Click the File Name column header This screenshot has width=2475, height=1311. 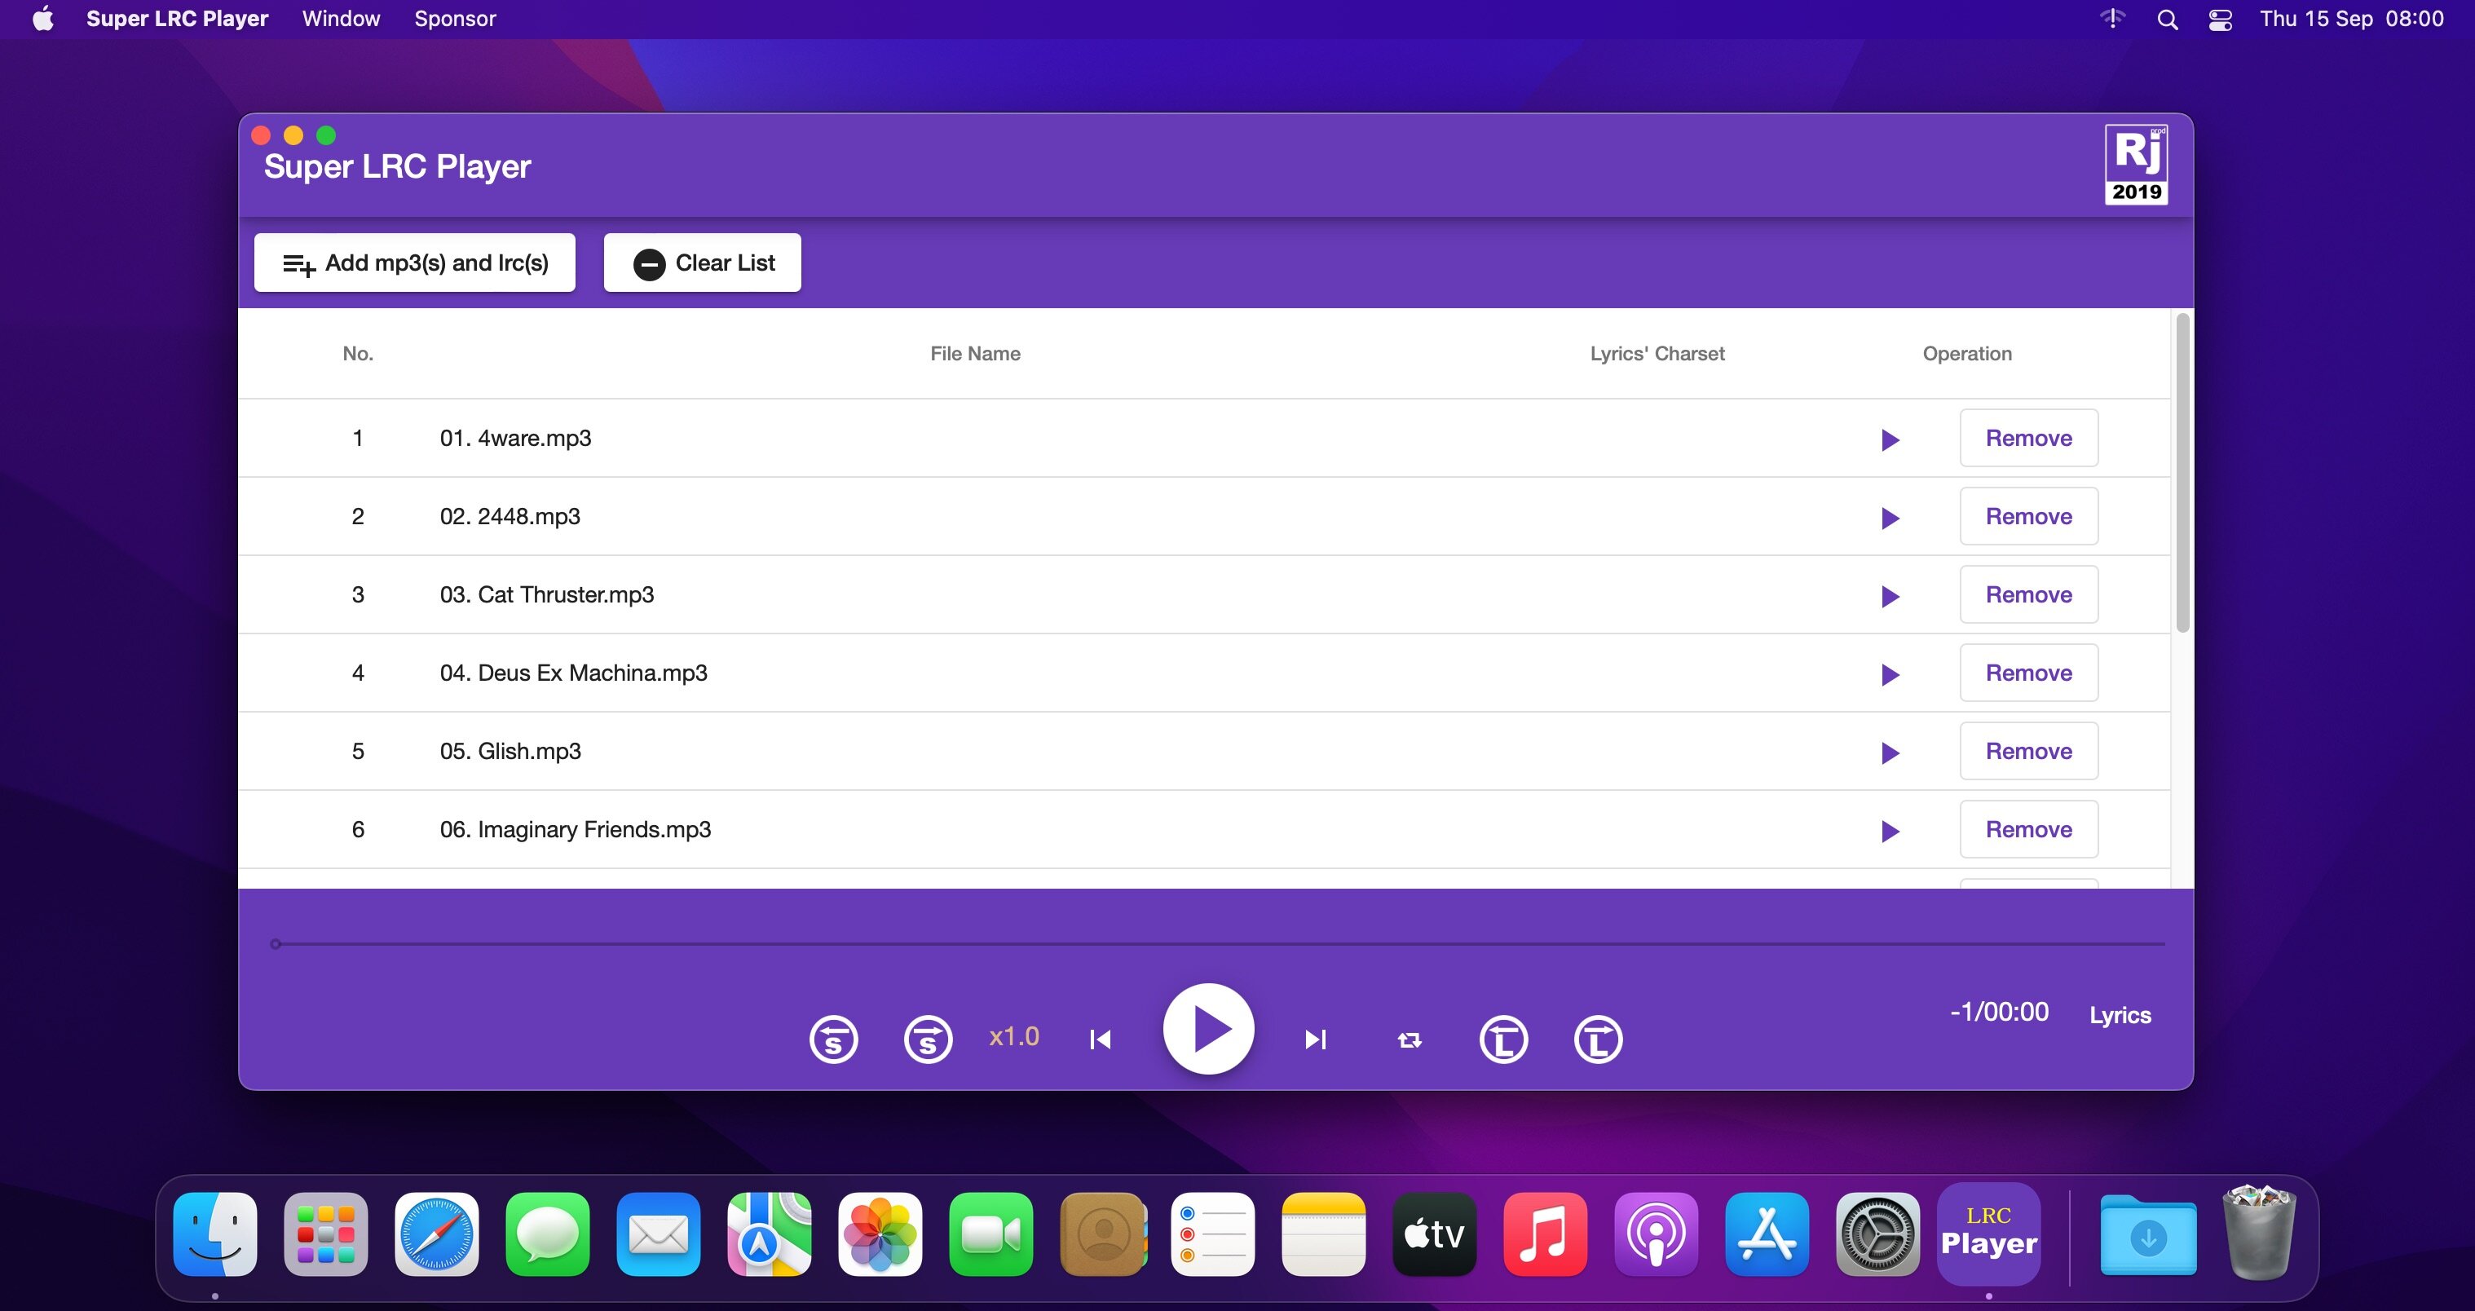975,354
